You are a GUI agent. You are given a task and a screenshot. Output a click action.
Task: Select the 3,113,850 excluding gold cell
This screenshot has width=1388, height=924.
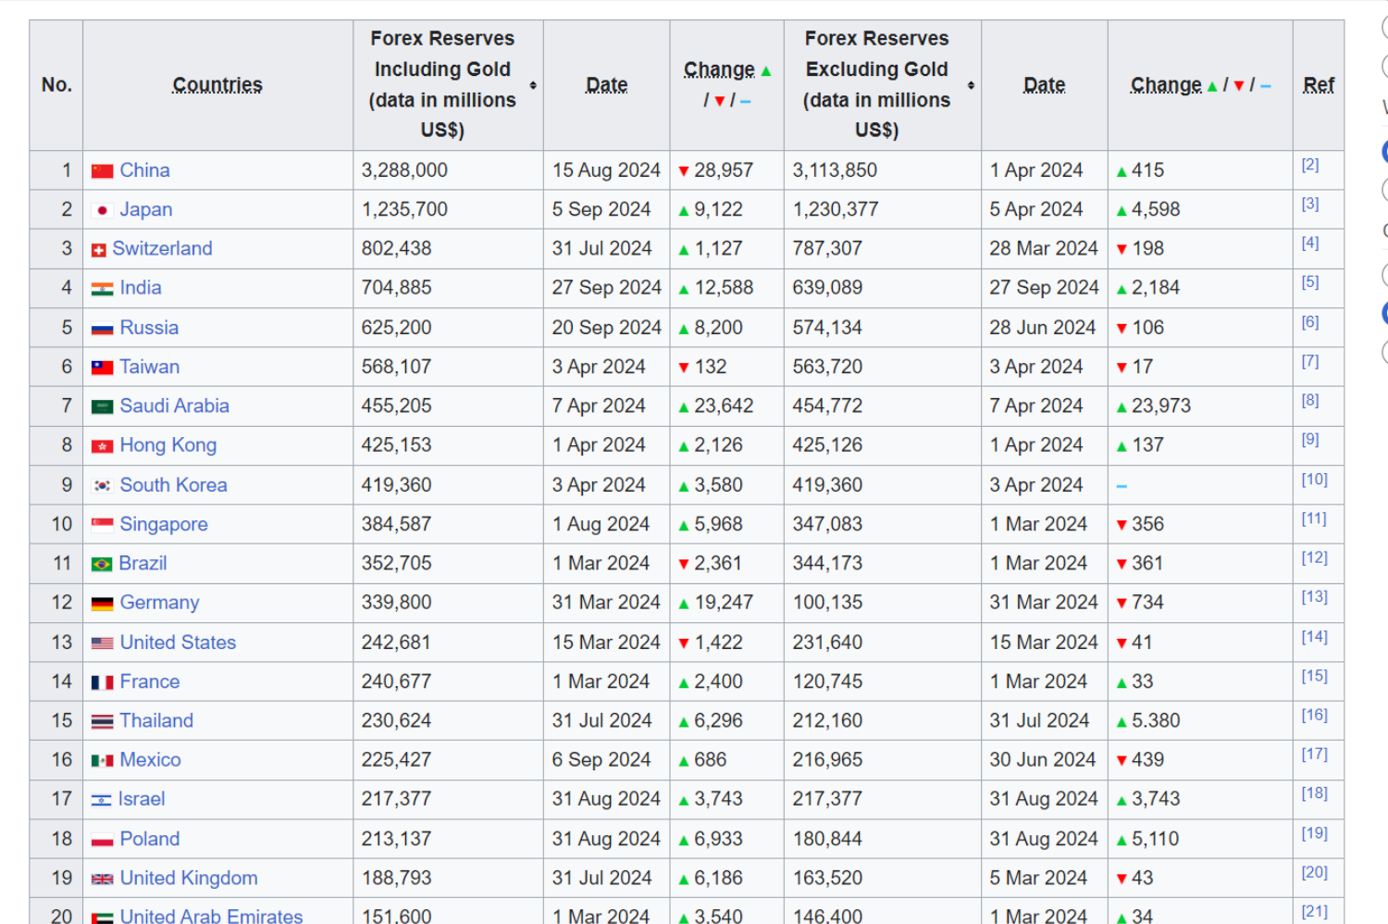pyautogui.click(x=883, y=170)
